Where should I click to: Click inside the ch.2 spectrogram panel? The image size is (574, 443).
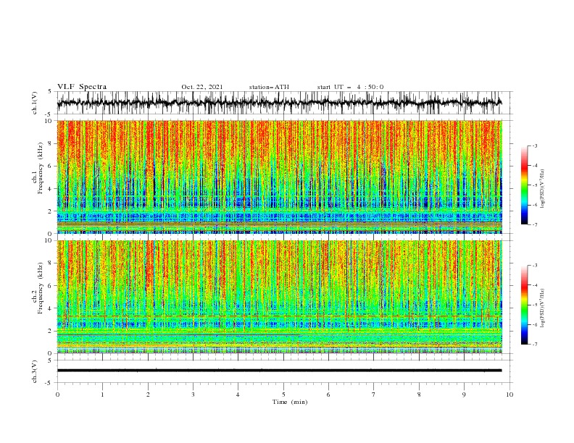click(279, 297)
